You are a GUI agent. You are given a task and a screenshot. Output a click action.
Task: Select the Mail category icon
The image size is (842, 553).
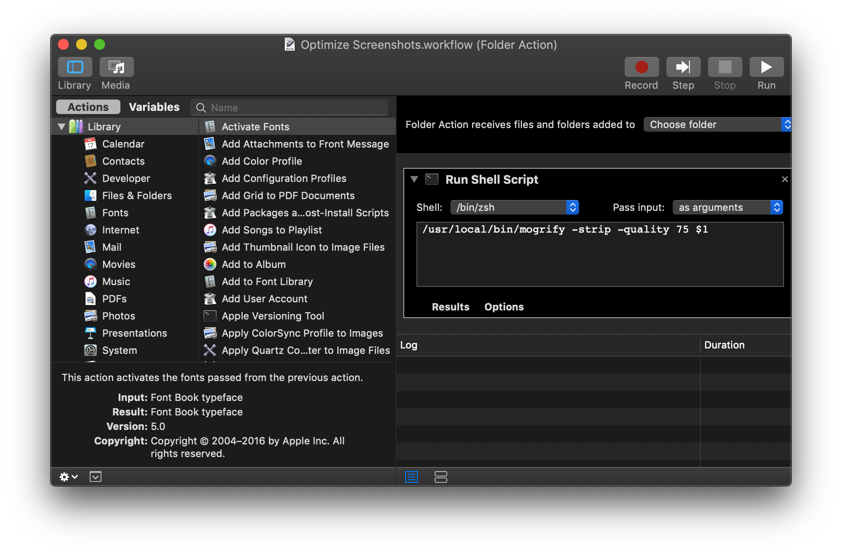click(x=91, y=247)
